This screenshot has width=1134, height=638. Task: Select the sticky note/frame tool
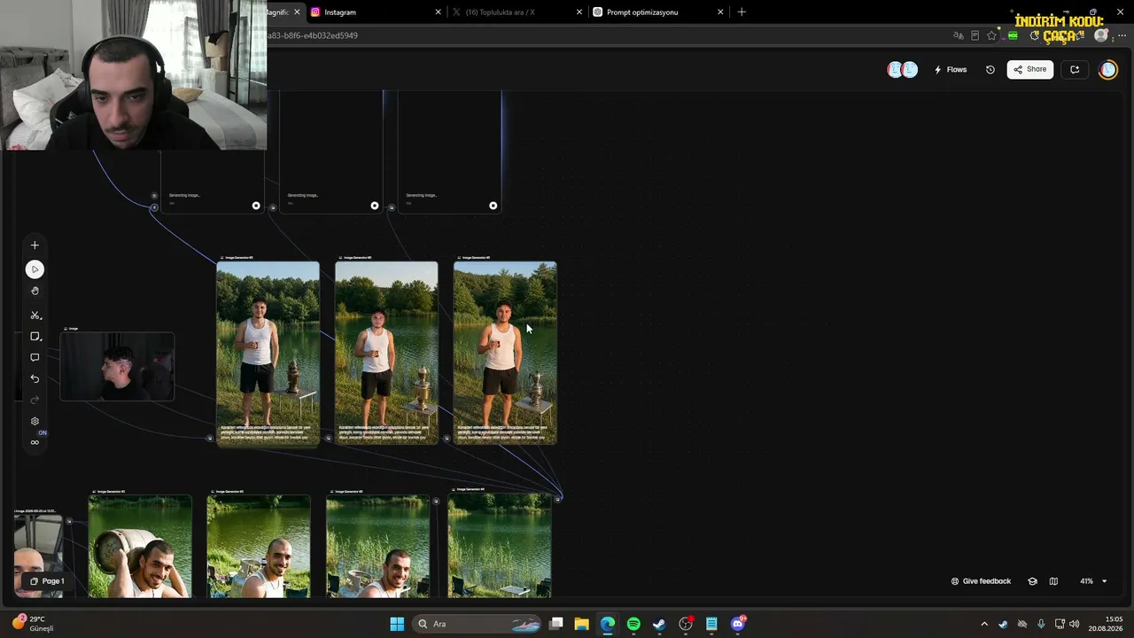(x=35, y=337)
